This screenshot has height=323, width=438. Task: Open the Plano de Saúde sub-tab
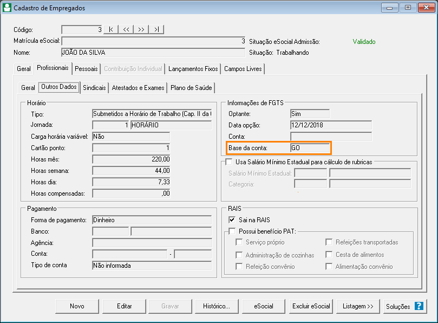point(191,88)
